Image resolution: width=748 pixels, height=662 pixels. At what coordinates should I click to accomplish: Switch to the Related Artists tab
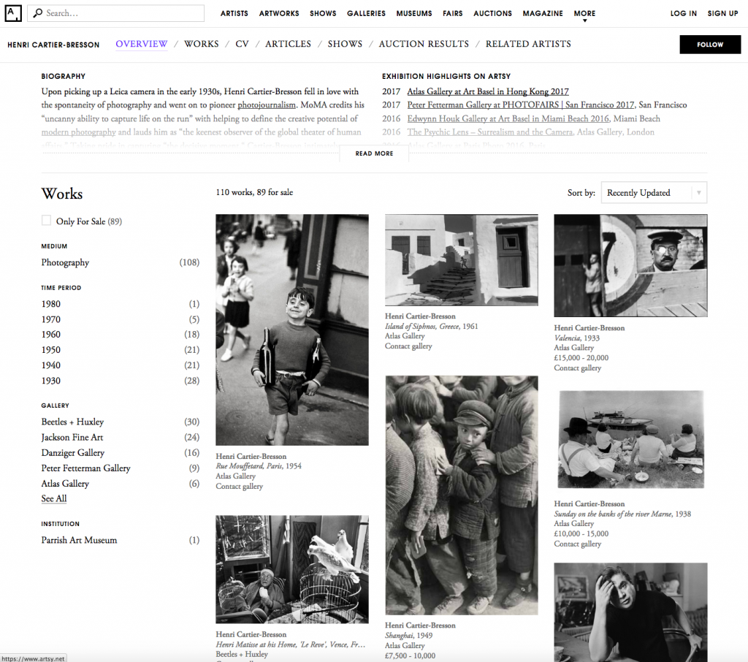(x=528, y=44)
